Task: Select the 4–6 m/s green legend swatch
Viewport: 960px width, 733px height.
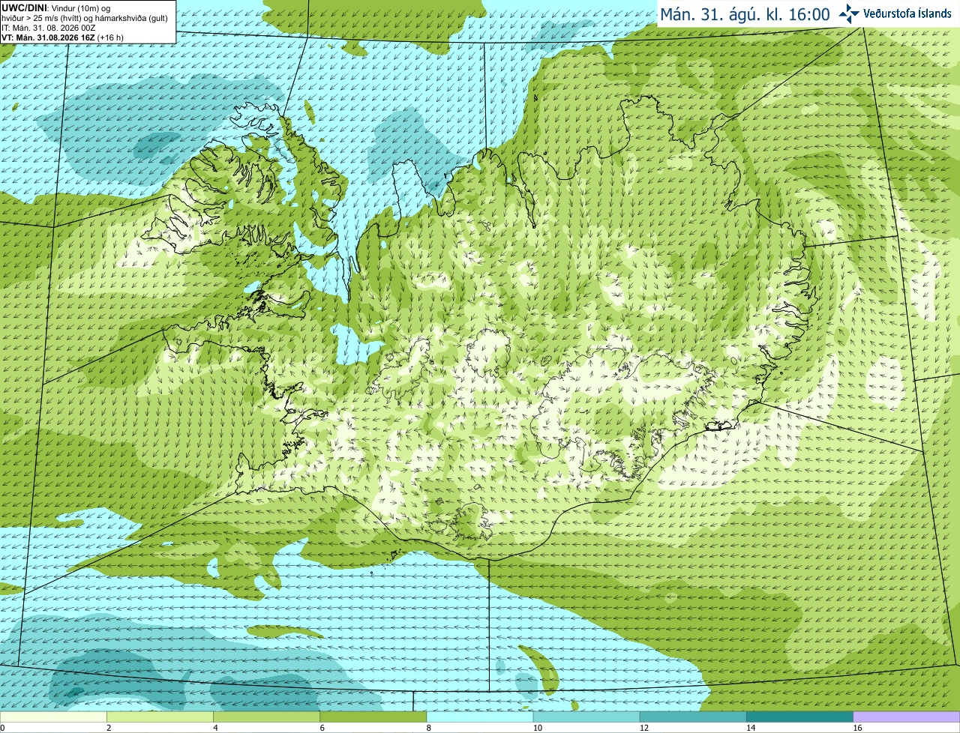Action: pyautogui.click(x=267, y=717)
